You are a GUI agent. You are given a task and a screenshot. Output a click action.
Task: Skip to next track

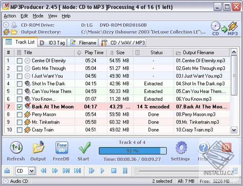[x=77, y=171]
